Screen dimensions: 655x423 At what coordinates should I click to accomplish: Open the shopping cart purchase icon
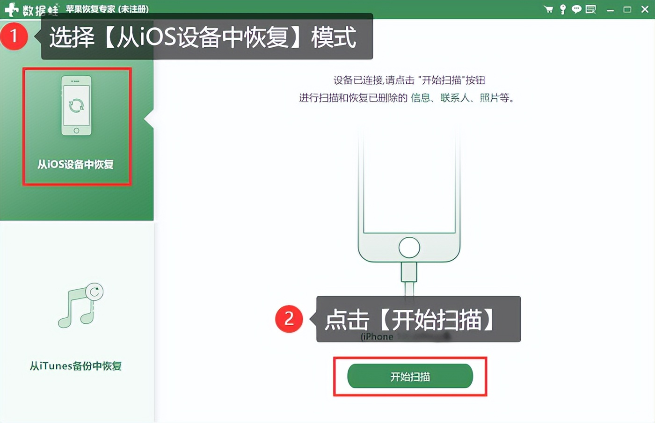(548, 9)
